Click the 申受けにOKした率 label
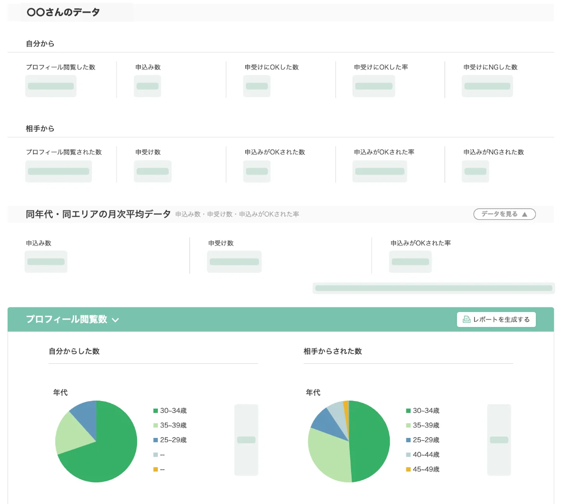 tap(381, 67)
